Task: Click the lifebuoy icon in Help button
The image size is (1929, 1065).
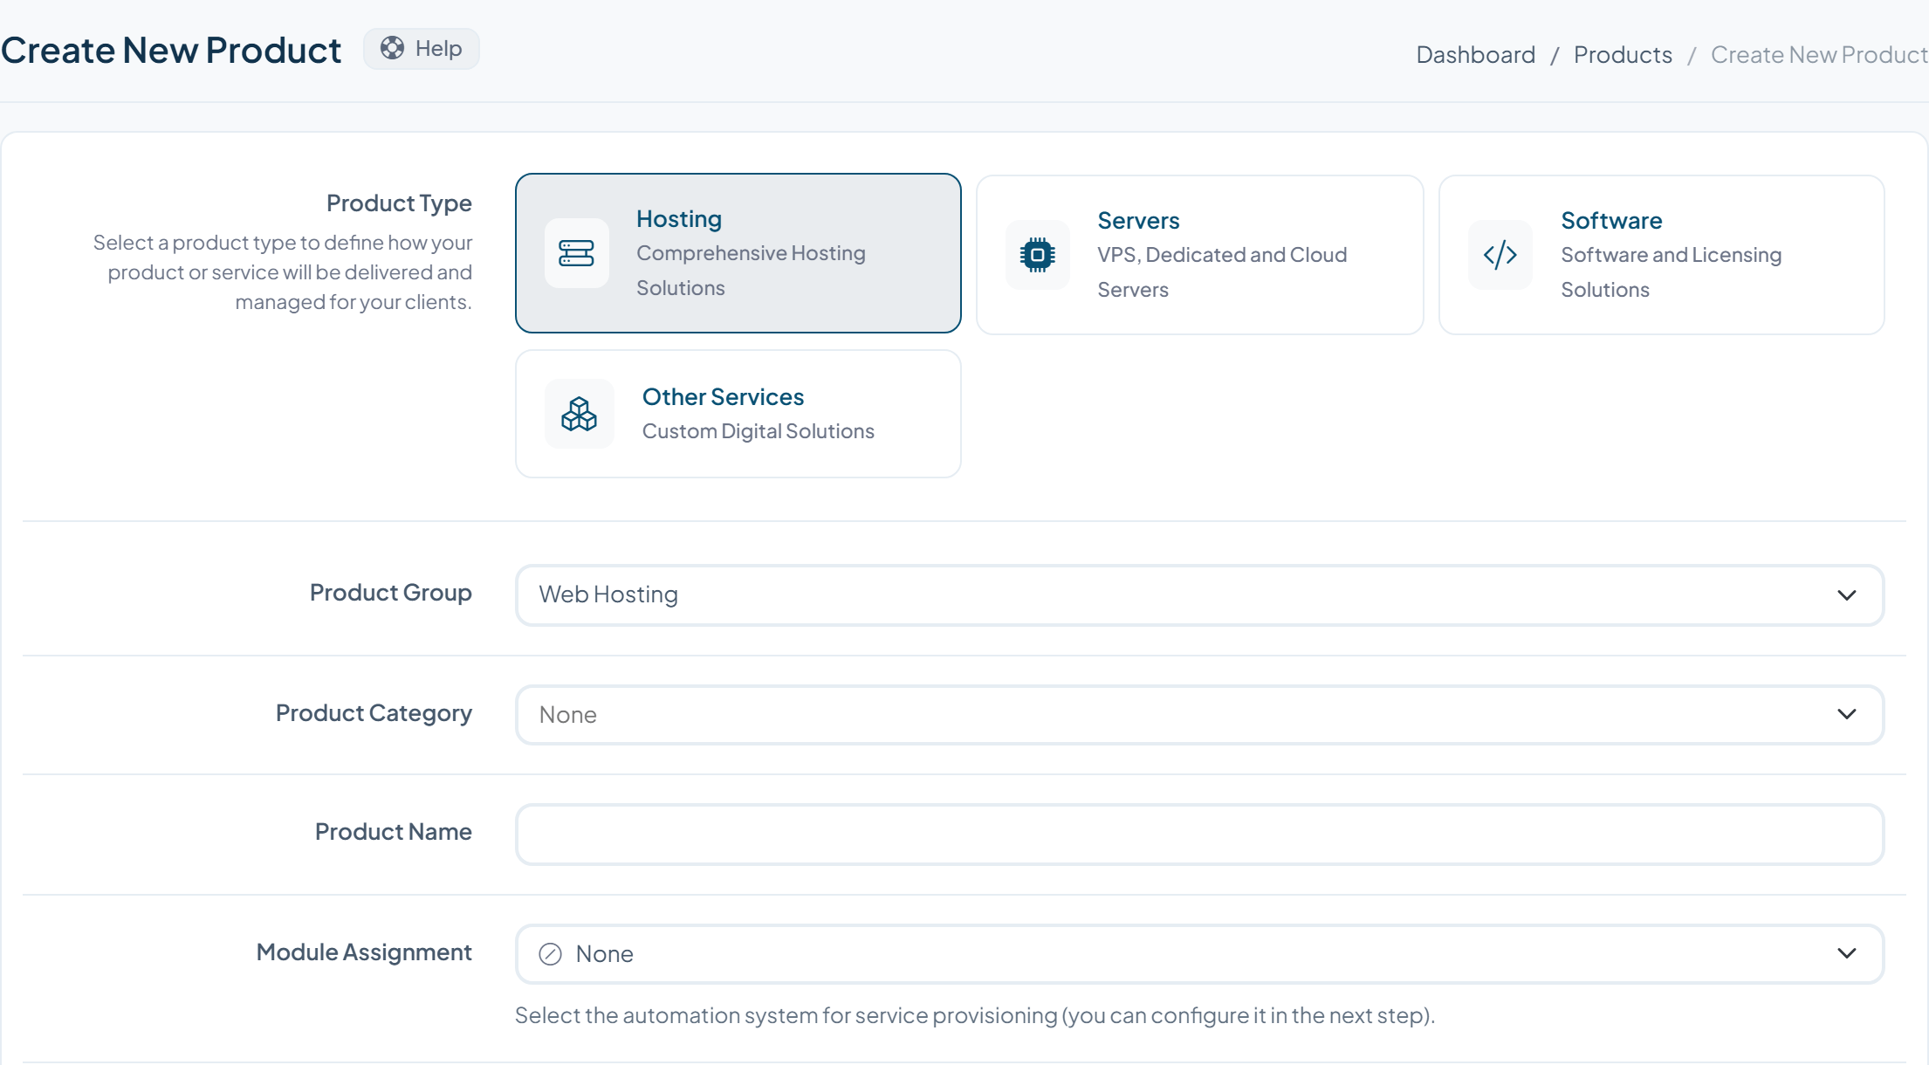Action: [x=392, y=48]
